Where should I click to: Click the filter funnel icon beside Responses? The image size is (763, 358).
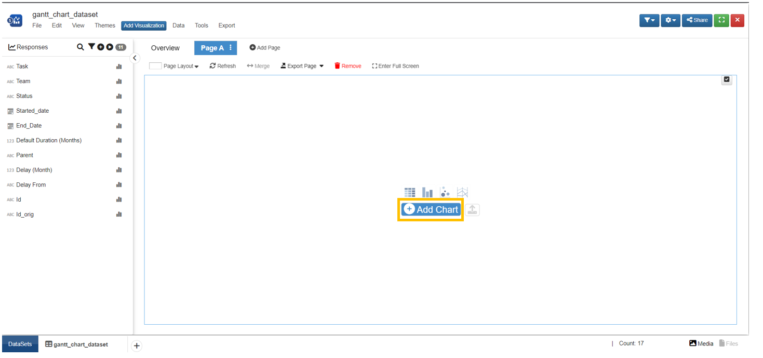click(x=91, y=47)
